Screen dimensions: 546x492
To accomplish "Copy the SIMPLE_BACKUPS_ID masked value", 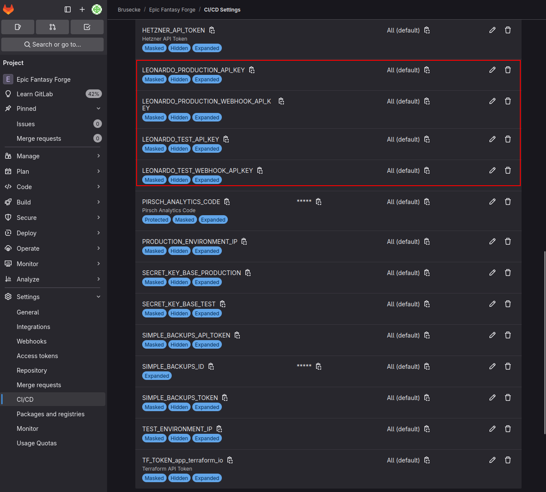I will point(319,367).
